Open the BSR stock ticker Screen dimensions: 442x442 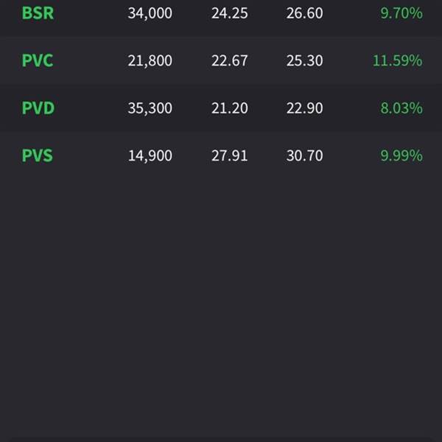(38, 13)
